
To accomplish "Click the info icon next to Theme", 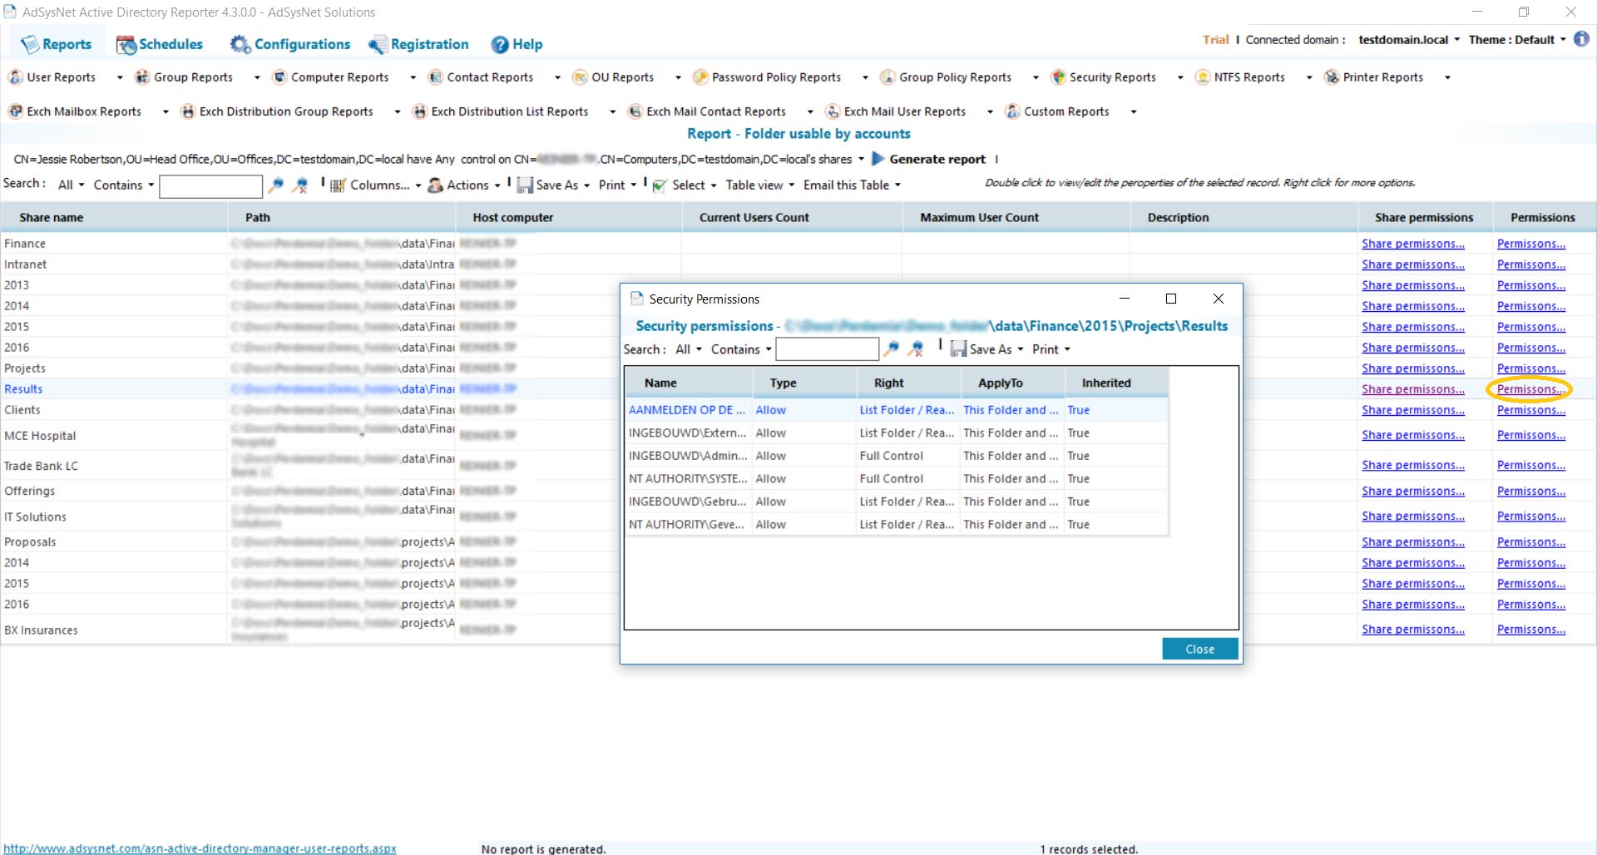I will click(1581, 39).
